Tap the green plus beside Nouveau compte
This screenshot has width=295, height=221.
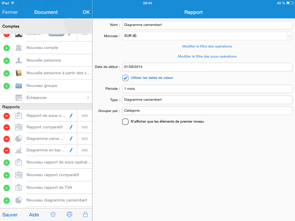point(7,48)
